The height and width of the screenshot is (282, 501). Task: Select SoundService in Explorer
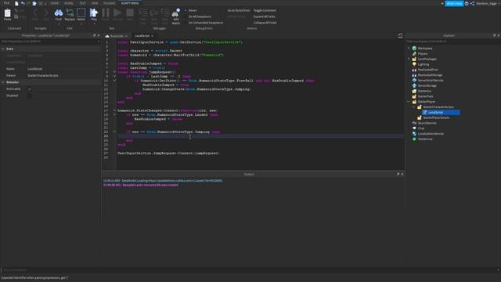tap(427, 123)
